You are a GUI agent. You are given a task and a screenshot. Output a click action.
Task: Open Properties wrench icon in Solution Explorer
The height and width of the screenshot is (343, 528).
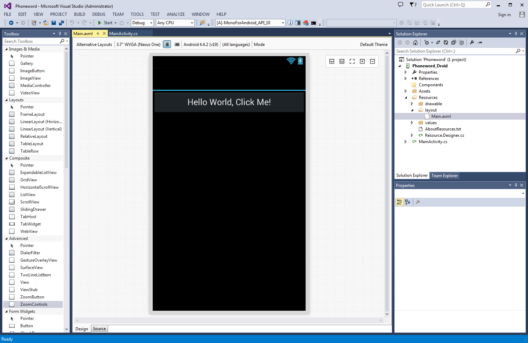tap(472, 42)
